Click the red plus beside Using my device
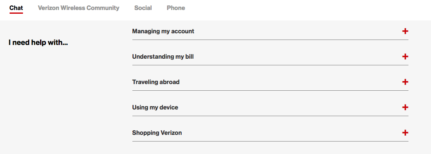 [x=405, y=107]
